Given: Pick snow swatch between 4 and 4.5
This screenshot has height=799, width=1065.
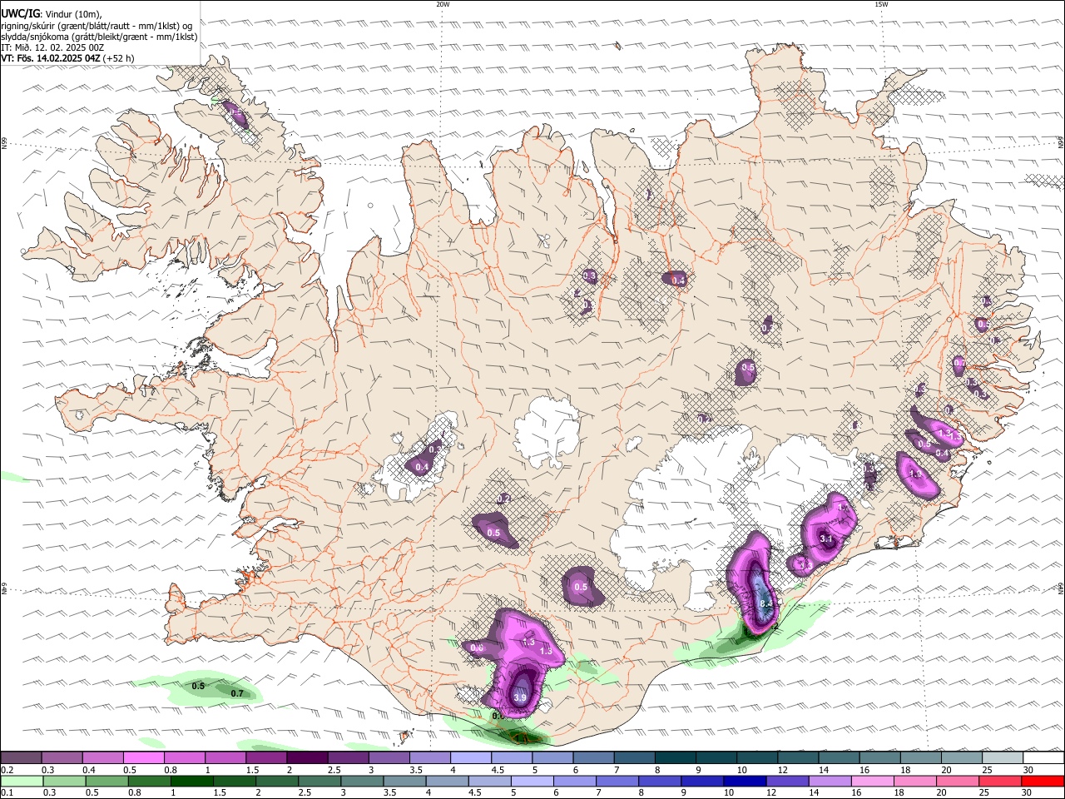Looking at the screenshot, I should point(470,757).
